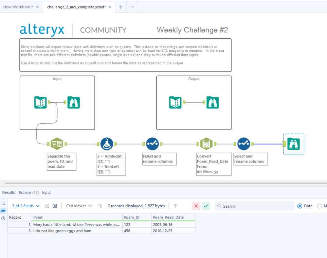
Task: Select the Text To Columns tool
Action: (x=57, y=144)
